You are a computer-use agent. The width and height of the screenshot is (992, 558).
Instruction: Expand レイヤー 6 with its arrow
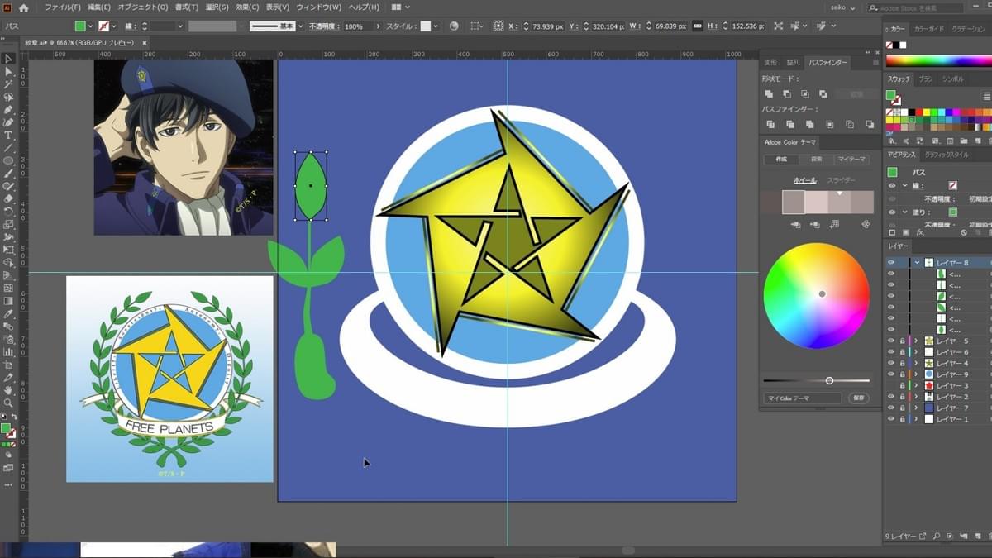pyautogui.click(x=916, y=352)
